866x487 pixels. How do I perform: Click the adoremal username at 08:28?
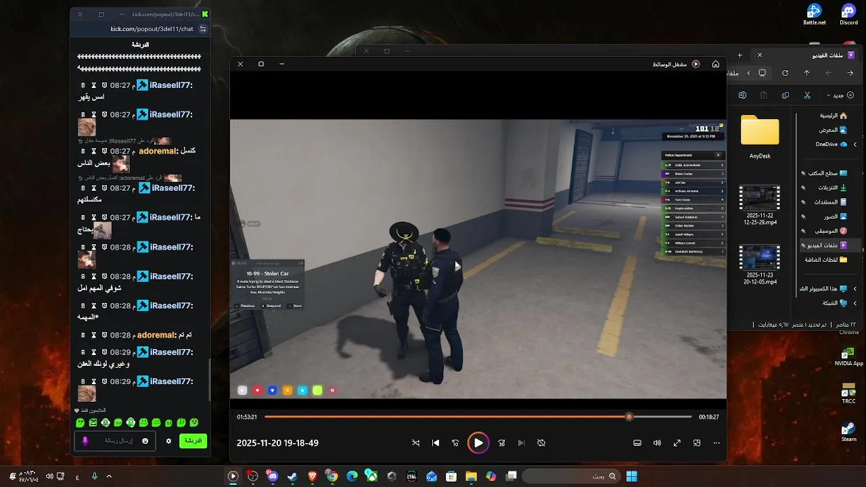[156, 335]
